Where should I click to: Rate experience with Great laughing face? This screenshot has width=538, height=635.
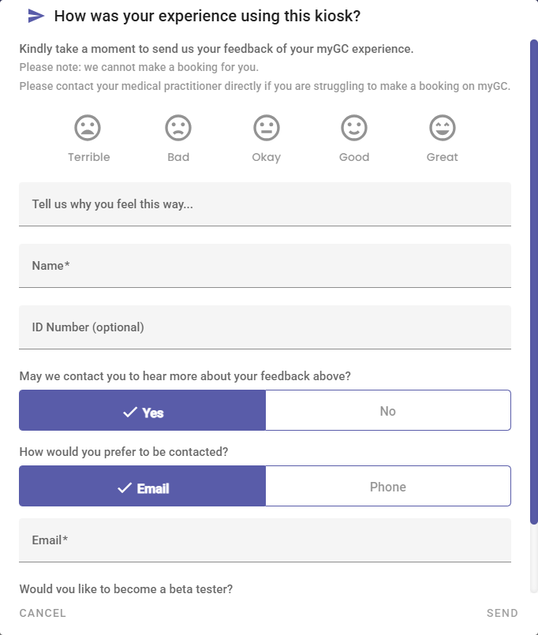(443, 128)
